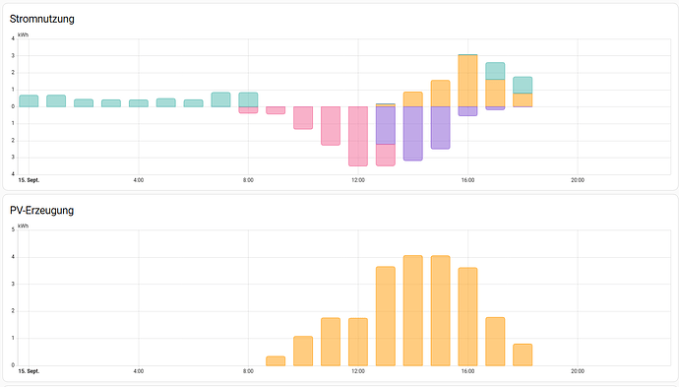Image resolution: width=679 pixels, height=387 pixels.
Task: Click the 15. Sept. date label under Stromnutzung
Action: point(29,180)
